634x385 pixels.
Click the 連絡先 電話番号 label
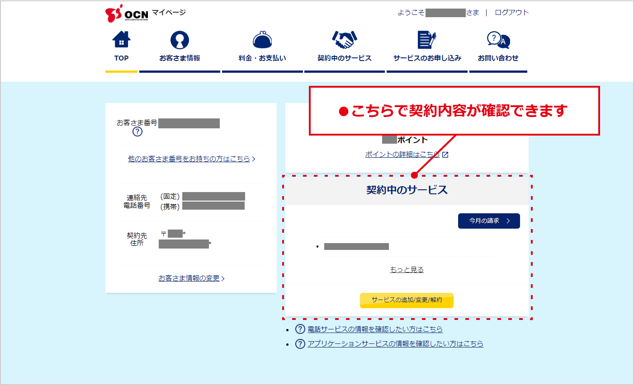pyautogui.click(x=137, y=202)
